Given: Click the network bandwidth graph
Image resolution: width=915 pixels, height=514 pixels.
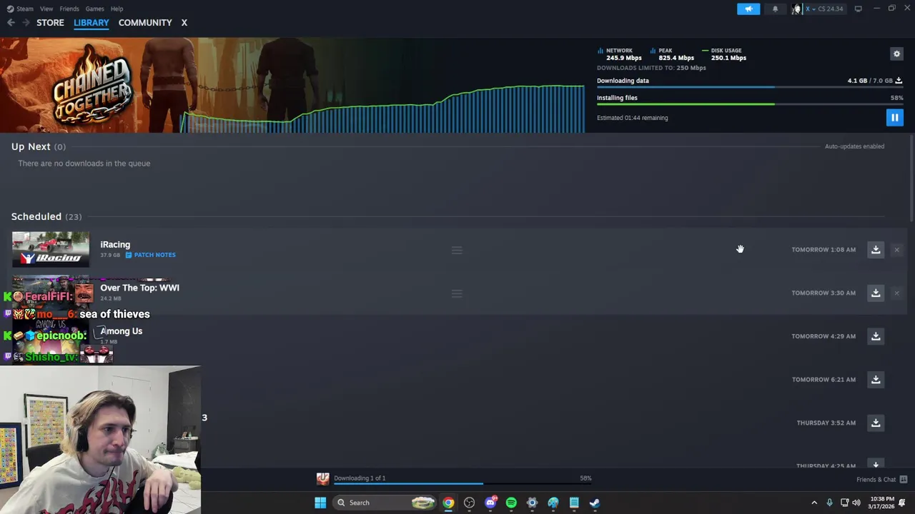Looking at the screenshot, I should [382, 109].
